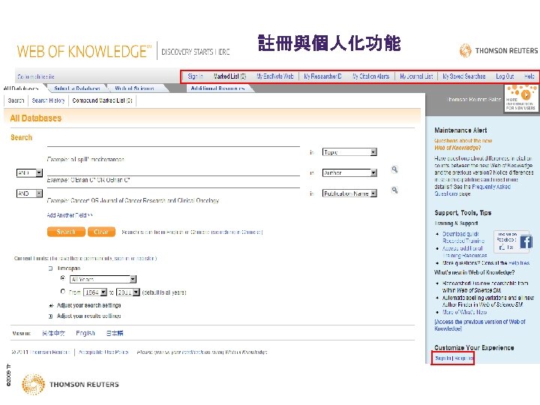The image size is (540, 405).
Task: Open My EndNote Web link
Action: [x=275, y=76]
